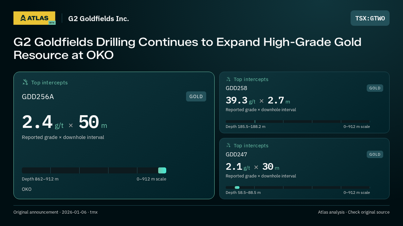The width and height of the screenshot is (403, 226).
Task: Click the OKO project label in GDD256A card
Action: pyautogui.click(x=27, y=189)
